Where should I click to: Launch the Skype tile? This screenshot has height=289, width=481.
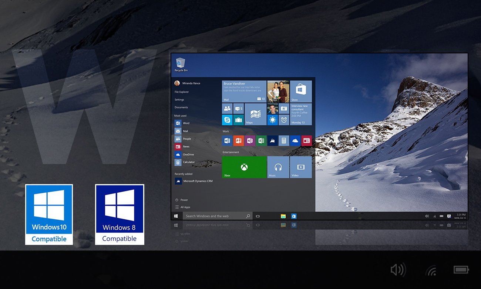click(x=227, y=120)
